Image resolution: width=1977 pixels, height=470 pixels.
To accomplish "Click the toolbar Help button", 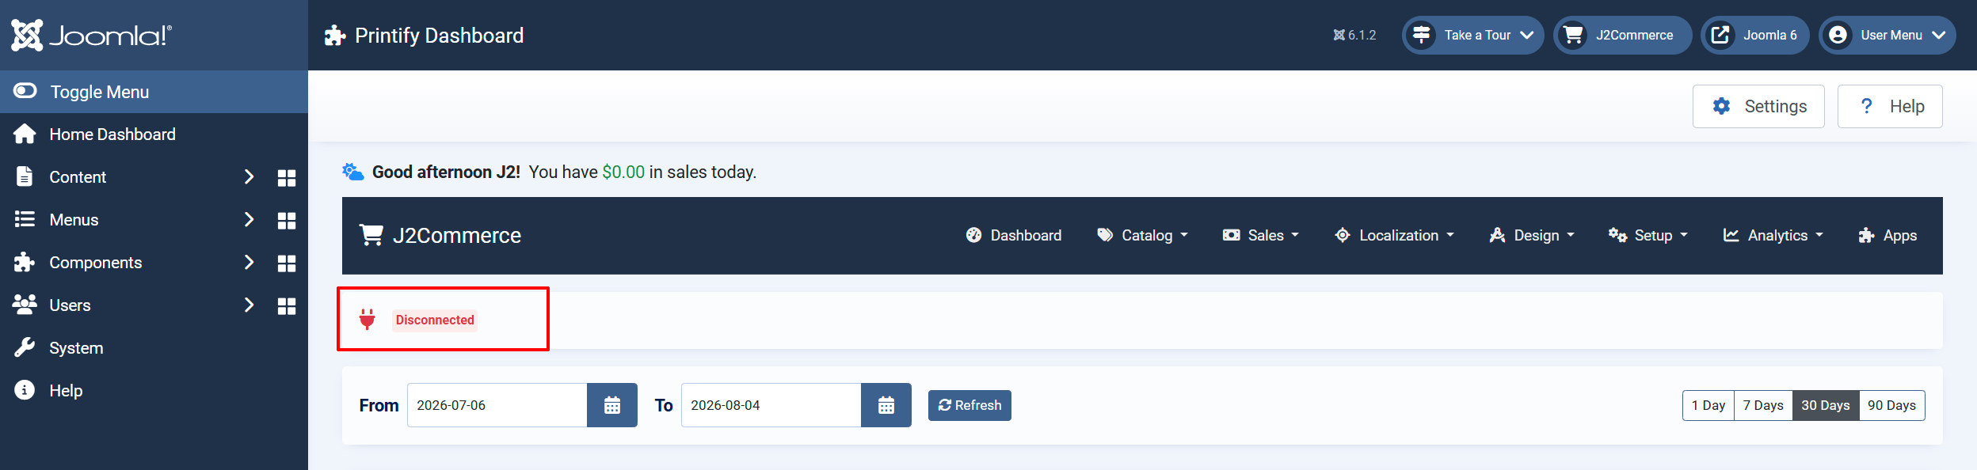I will coord(1890,106).
